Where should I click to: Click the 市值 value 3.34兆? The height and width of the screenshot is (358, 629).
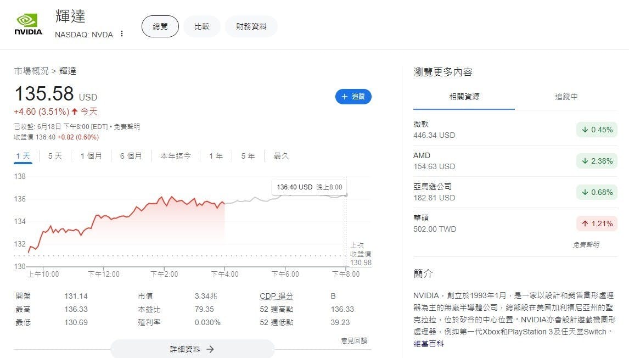coord(206,296)
